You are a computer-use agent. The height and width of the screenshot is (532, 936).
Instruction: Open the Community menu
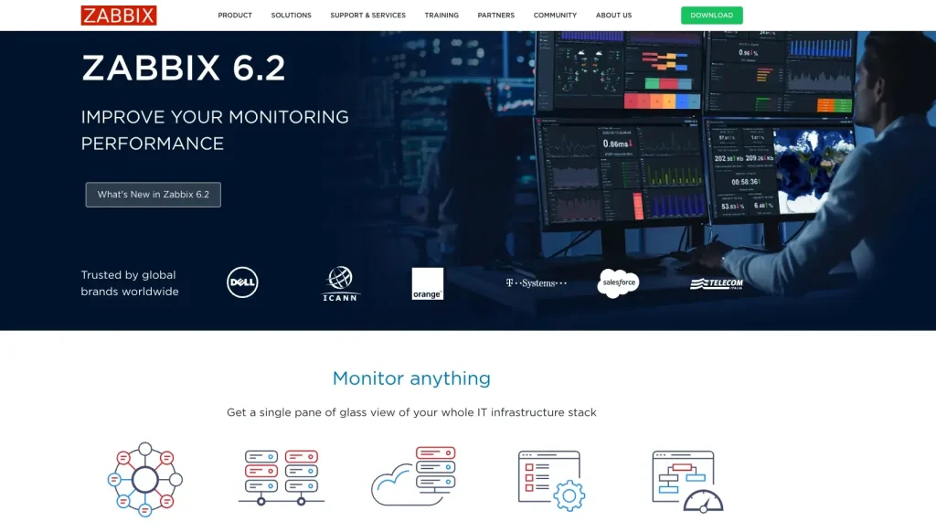point(555,16)
